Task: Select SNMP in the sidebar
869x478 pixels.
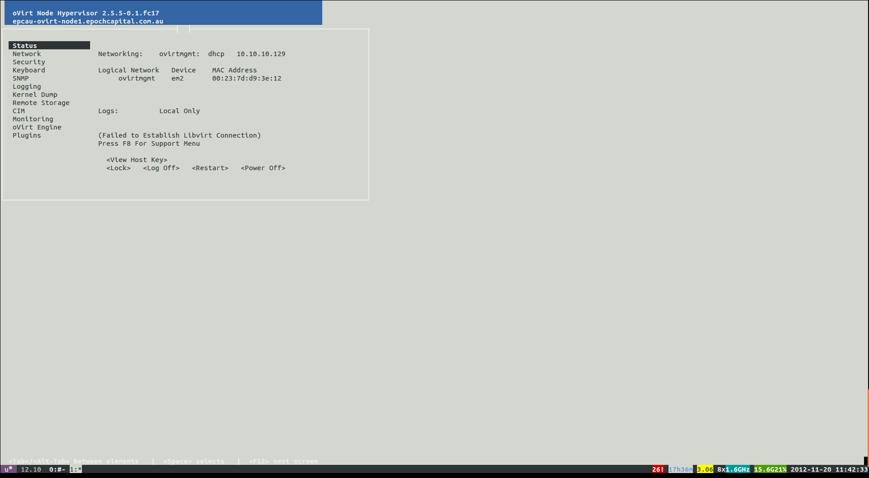Action: point(20,78)
